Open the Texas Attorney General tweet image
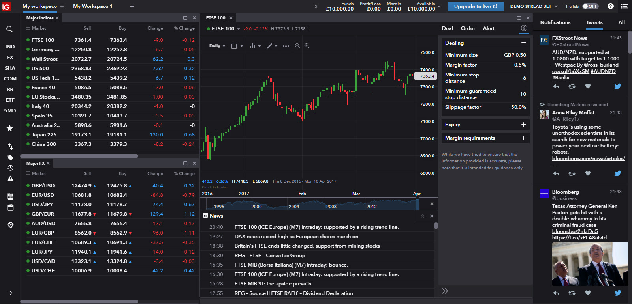The height and width of the screenshot is (304, 632). coord(590,264)
